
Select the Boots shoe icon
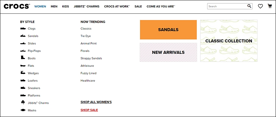[23, 57]
